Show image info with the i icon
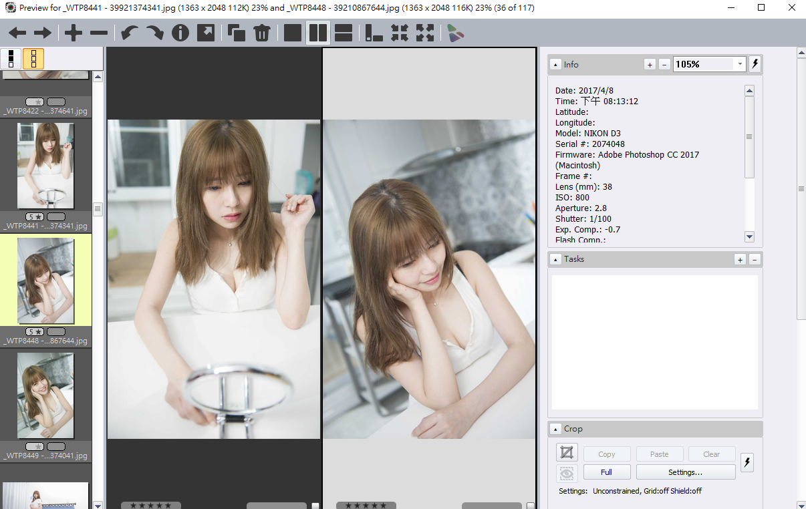The height and width of the screenshot is (509, 806). click(x=180, y=33)
